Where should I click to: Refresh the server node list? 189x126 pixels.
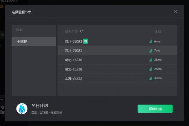coord(82,31)
